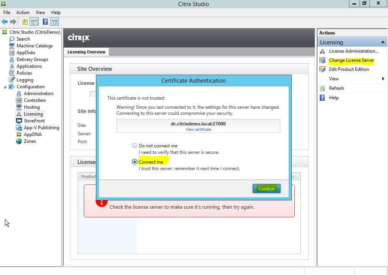Click the Controllers tree icon
The image size is (388, 275).
(x=19, y=100)
